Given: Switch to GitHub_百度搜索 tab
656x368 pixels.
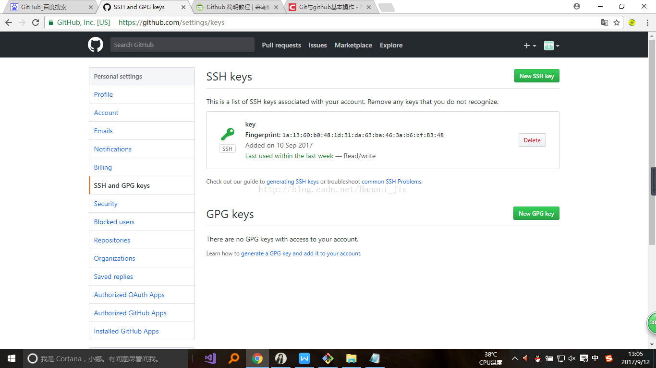Looking at the screenshot, I should [x=50, y=7].
